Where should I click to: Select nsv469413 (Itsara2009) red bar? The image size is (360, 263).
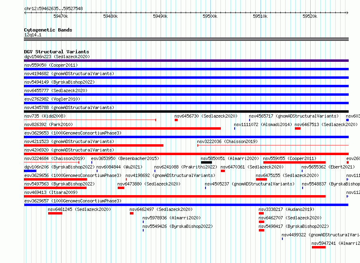click(175, 196)
